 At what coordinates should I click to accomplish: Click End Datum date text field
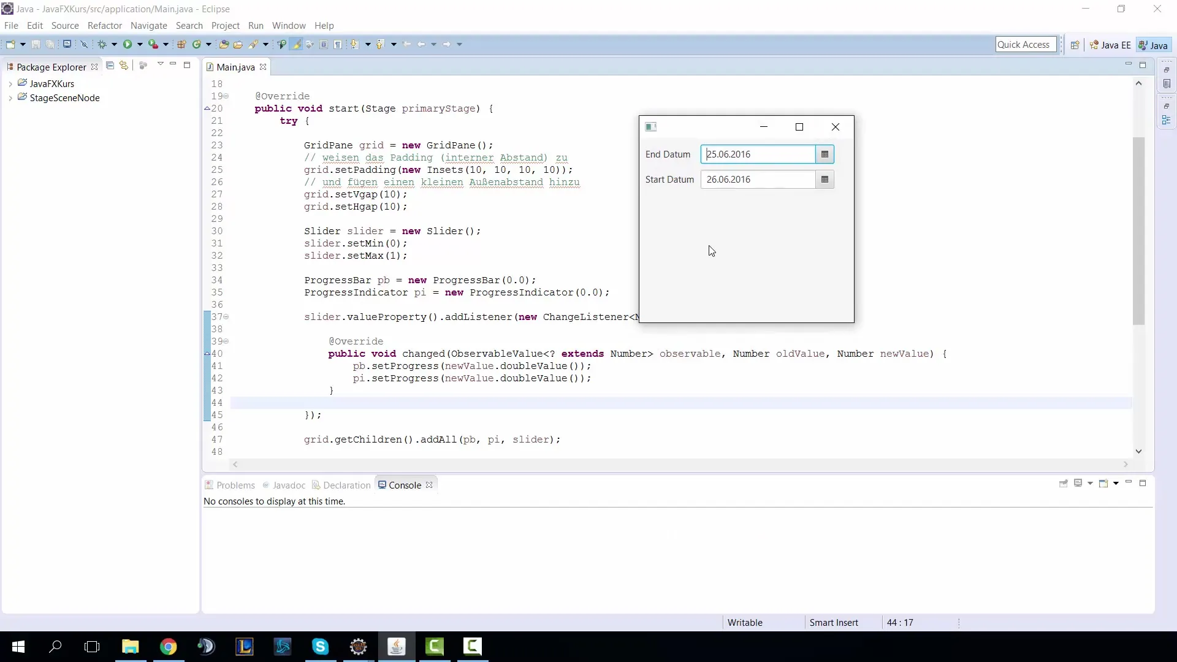[758, 154]
